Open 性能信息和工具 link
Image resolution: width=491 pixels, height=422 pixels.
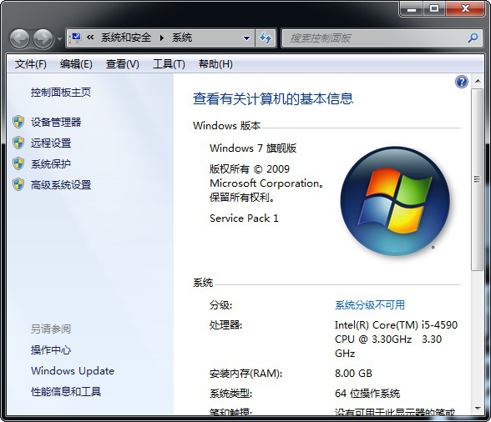click(x=66, y=392)
